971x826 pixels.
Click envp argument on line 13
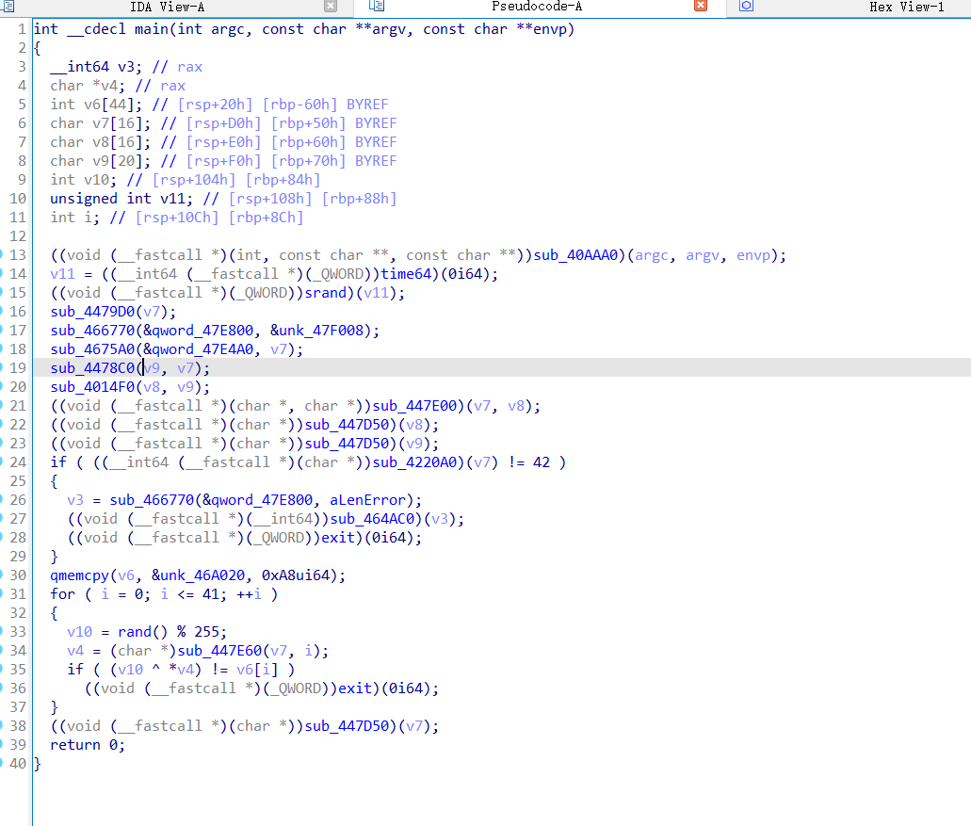(753, 255)
